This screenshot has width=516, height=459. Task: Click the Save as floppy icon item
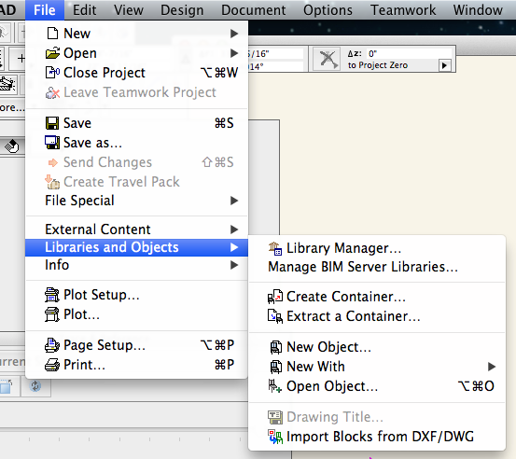click(x=136, y=143)
